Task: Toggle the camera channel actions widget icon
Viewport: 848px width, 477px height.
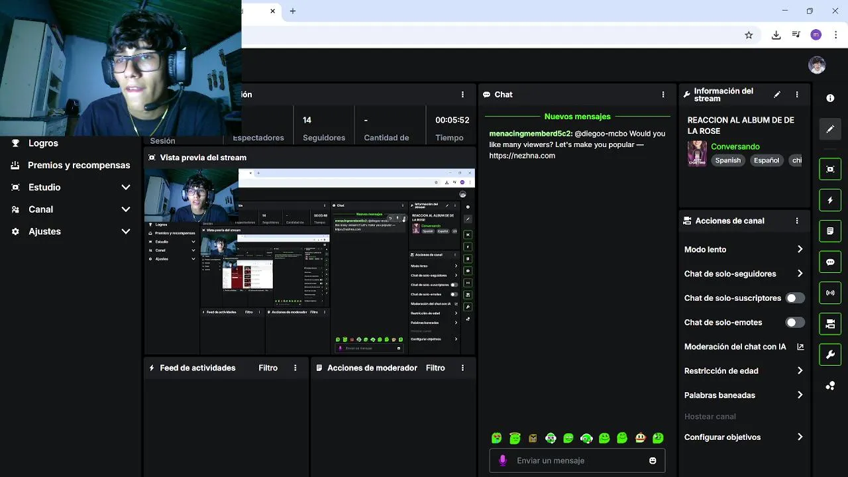Action: pyautogui.click(x=830, y=324)
